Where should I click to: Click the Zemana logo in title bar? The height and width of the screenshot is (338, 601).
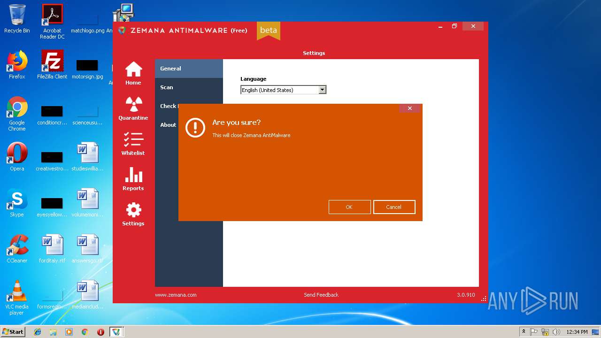pyautogui.click(x=122, y=30)
